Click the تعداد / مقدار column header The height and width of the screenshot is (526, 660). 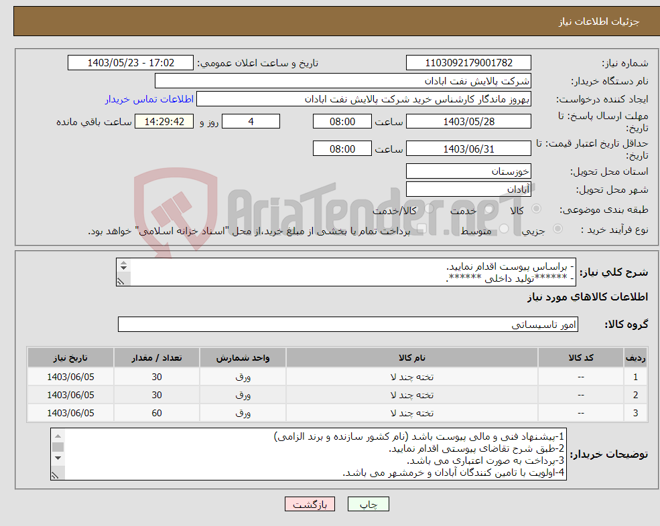point(157,358)
